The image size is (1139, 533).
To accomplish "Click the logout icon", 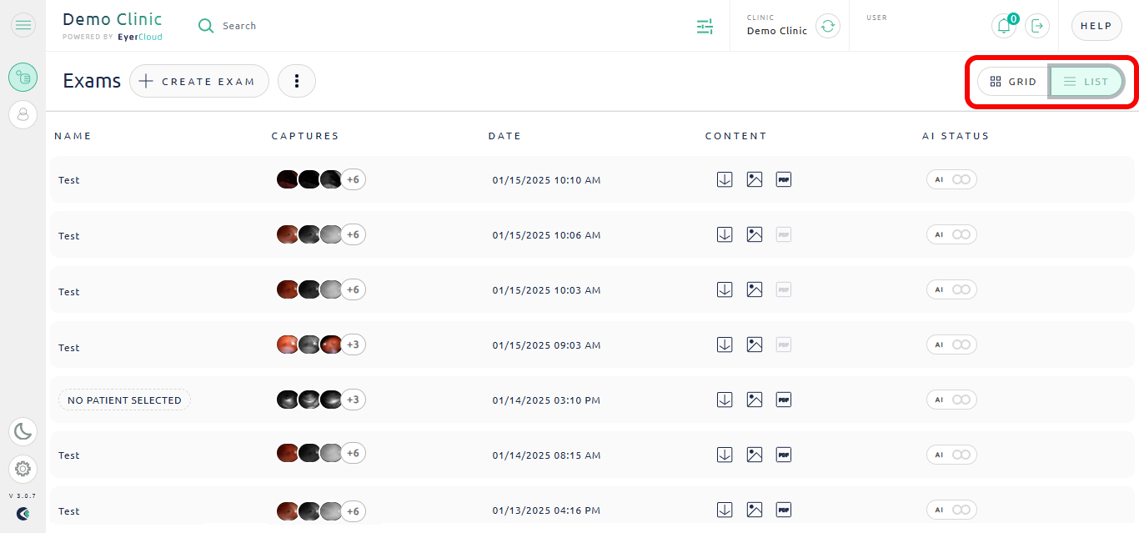I will click(x=1037, y=26).
